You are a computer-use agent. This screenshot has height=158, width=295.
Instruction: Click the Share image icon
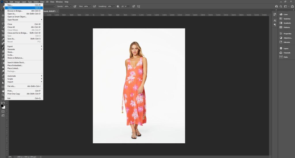292,6
